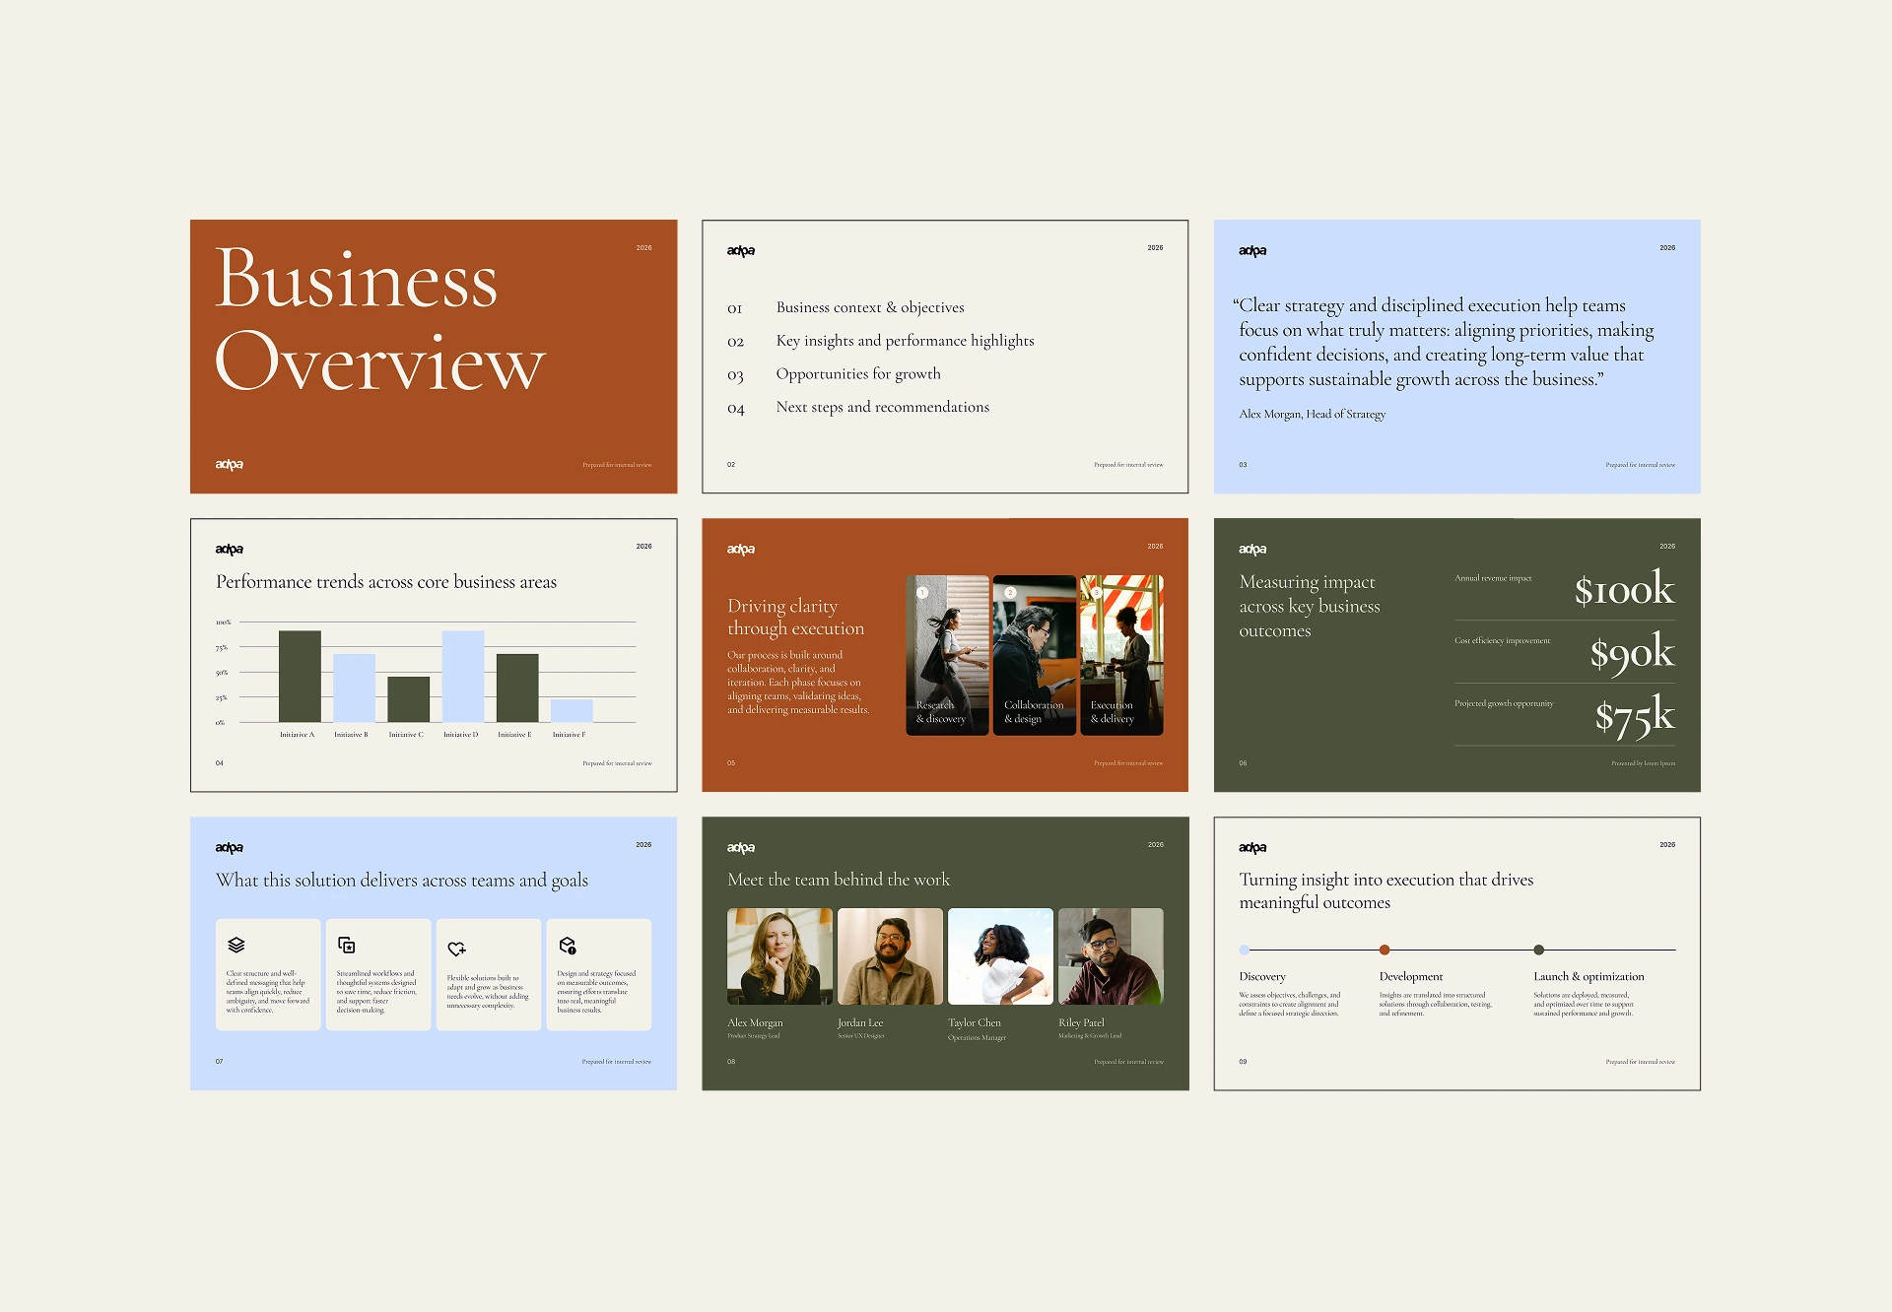Open Alex Morgan's team portrait
Screen dimensions: 1892x1312
click(x=779, y=956)
